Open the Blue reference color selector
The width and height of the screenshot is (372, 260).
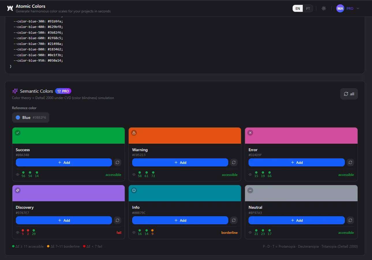click(x=31, y=117)
